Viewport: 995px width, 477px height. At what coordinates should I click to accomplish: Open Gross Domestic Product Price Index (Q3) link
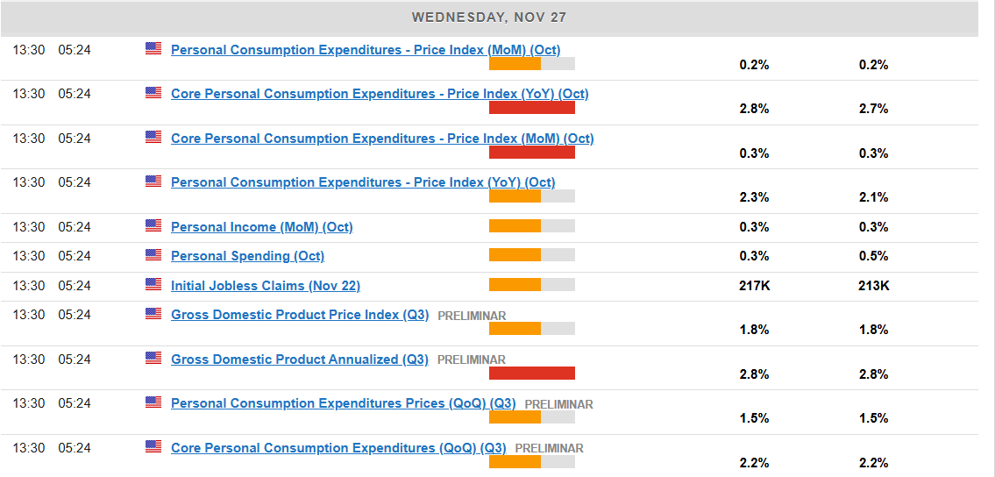pyautogui.click(x=299, y=315)
